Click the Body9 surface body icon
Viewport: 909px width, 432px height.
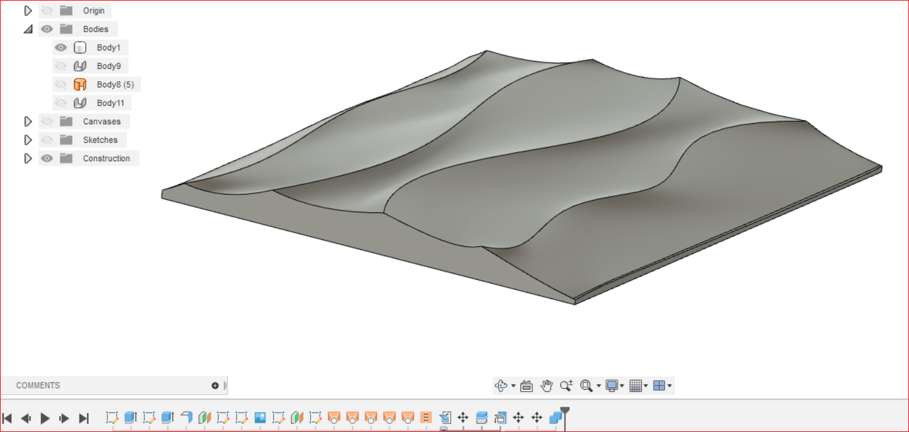coord(80,66)
